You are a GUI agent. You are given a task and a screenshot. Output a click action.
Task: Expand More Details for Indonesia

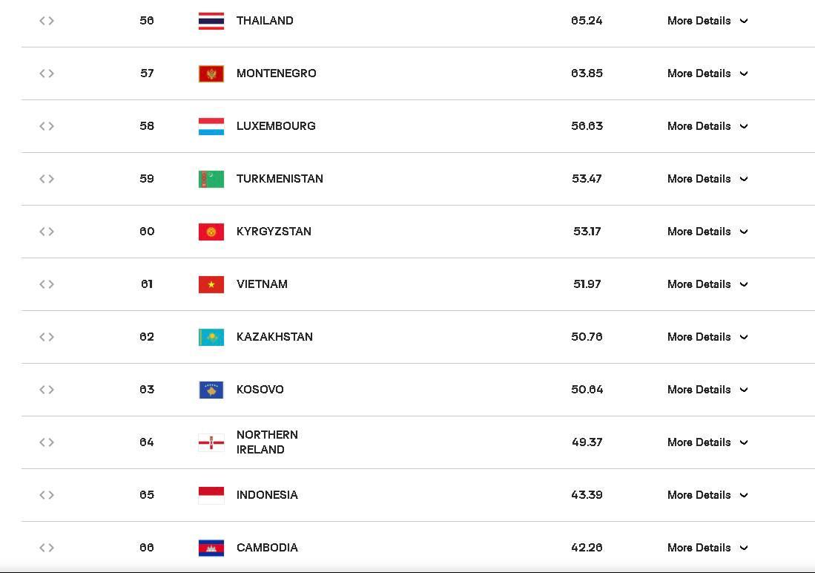pyautogui.click(x=707, y=495)
